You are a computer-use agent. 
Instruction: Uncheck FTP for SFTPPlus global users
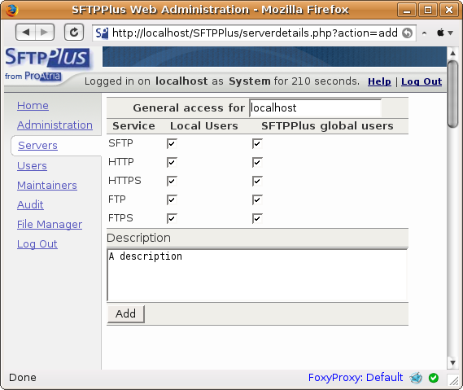point(257,199)
